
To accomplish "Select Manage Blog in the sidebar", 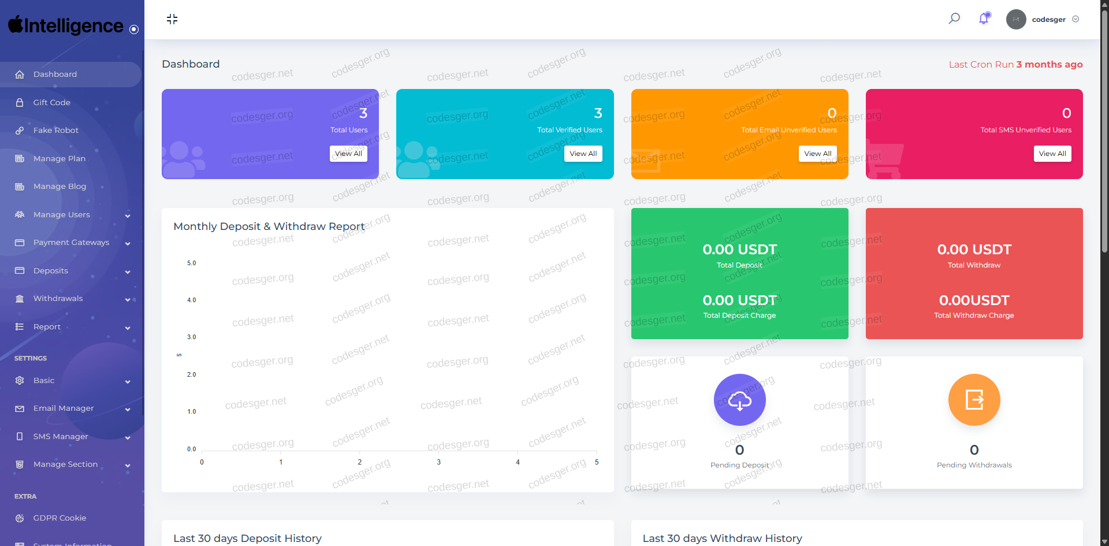I will click(x=59, y=187).
